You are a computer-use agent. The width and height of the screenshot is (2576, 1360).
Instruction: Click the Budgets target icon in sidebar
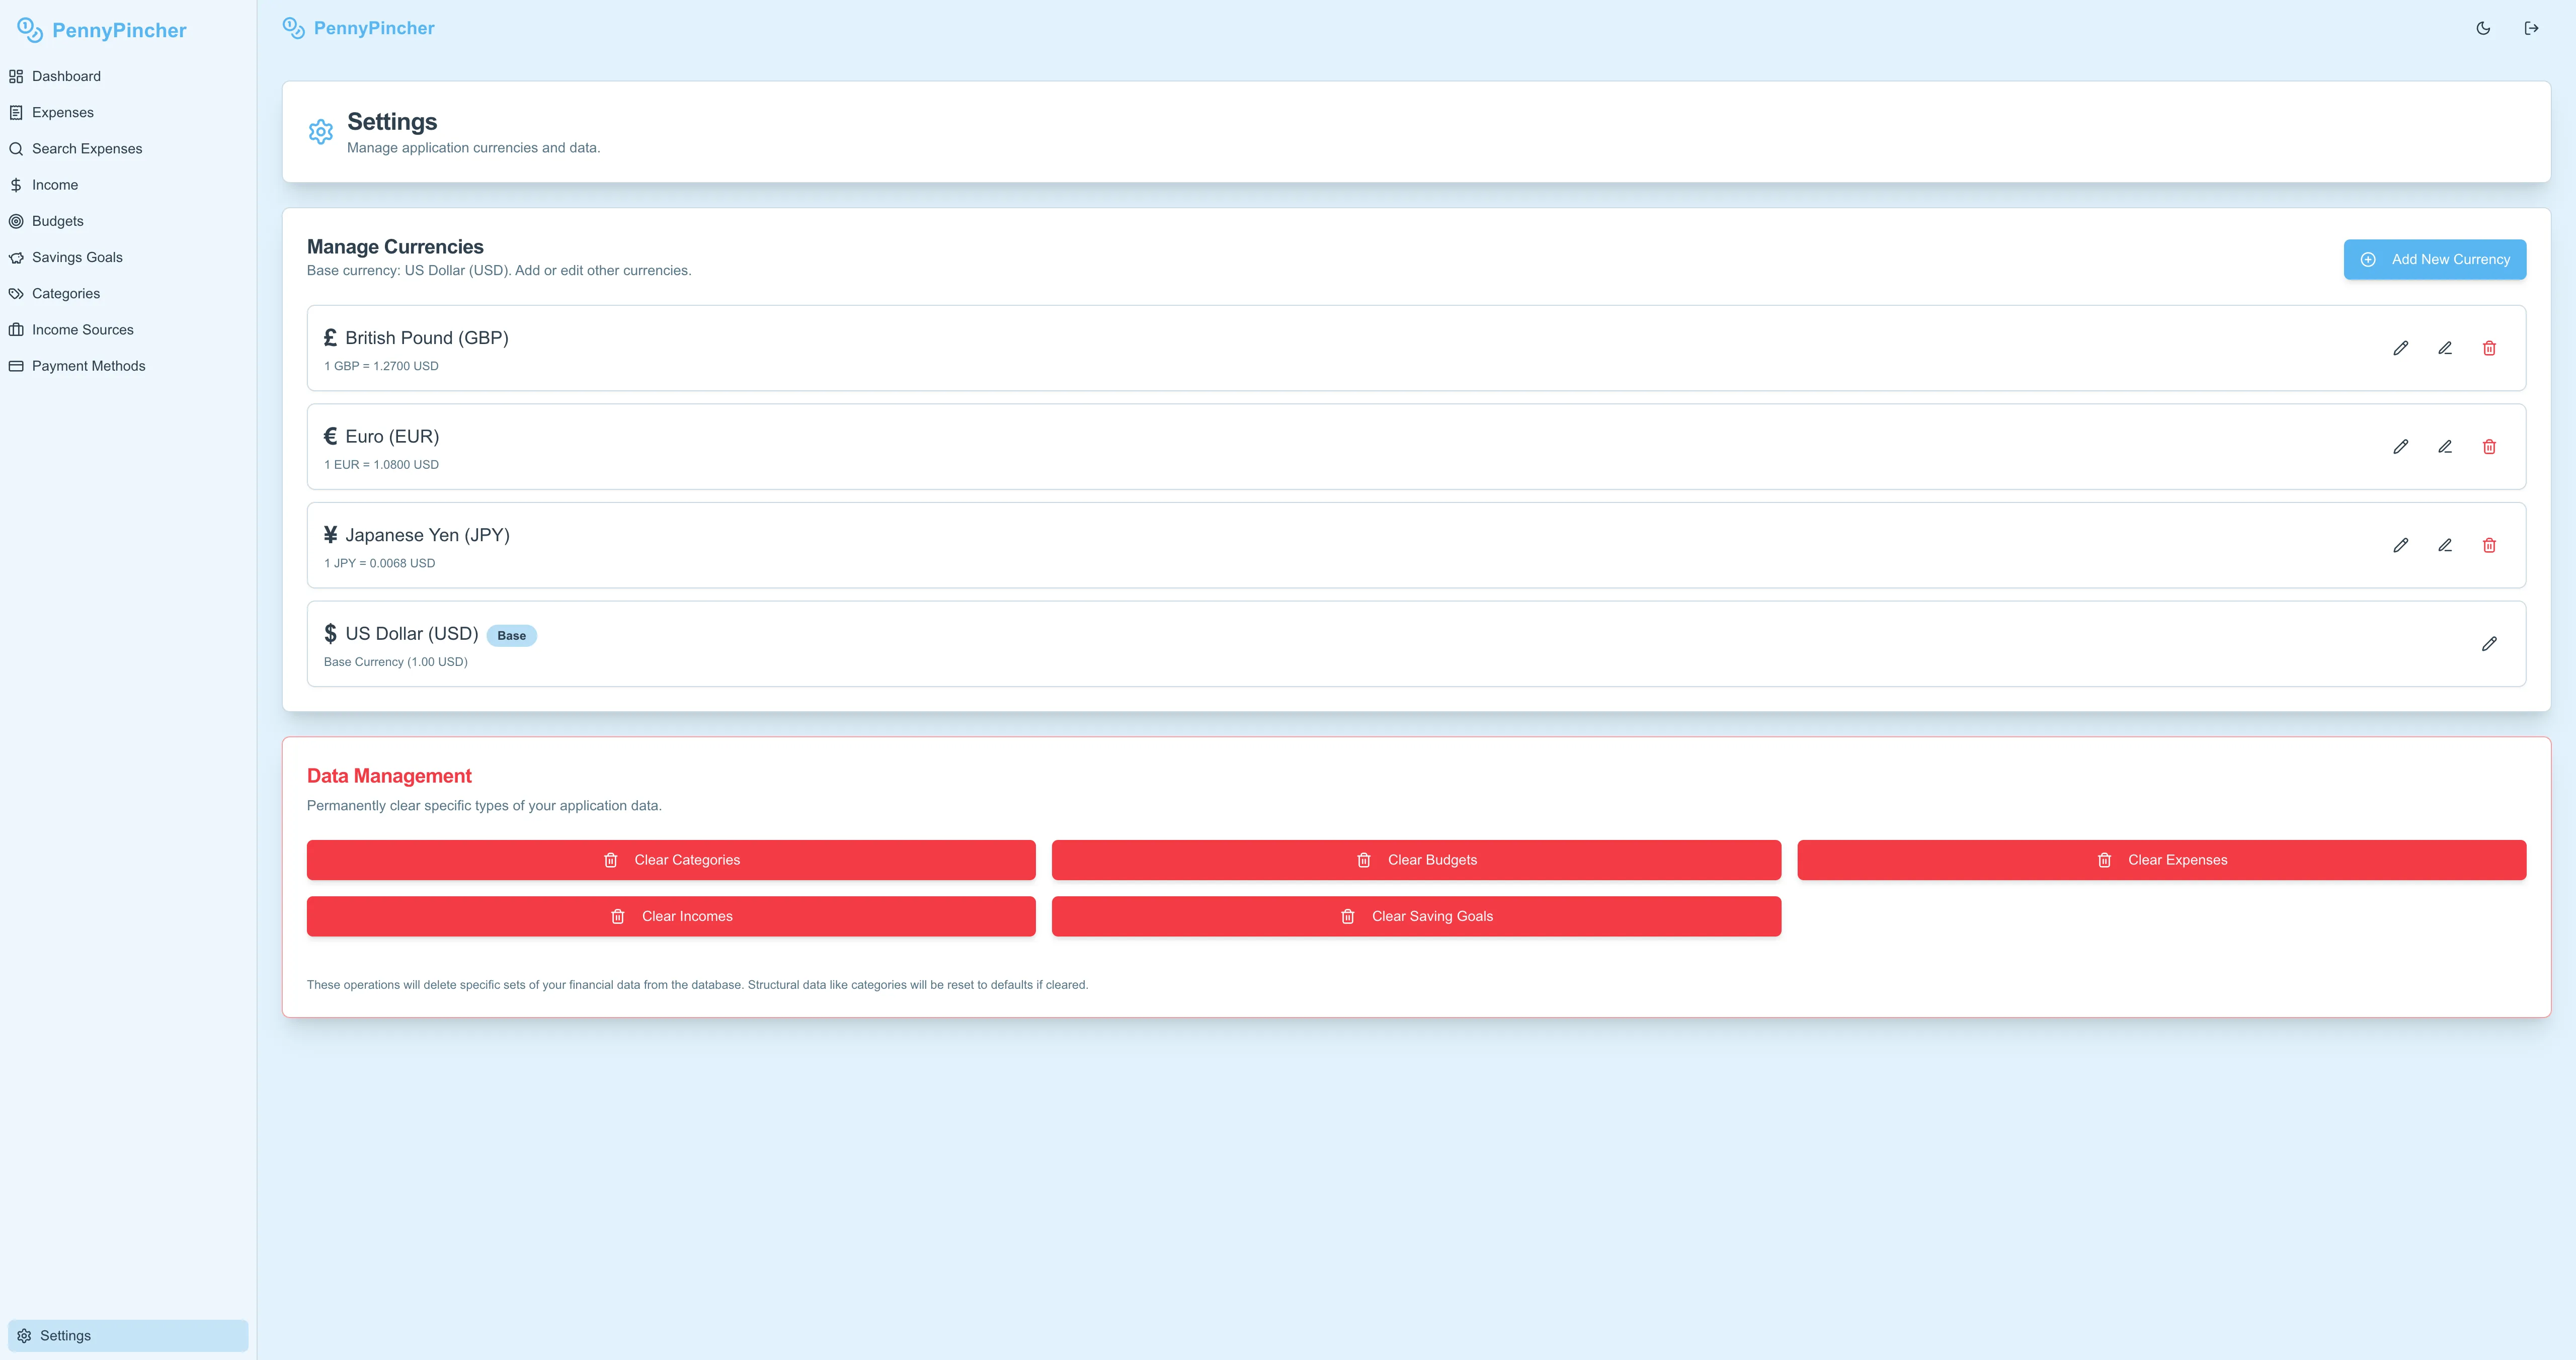16,221
